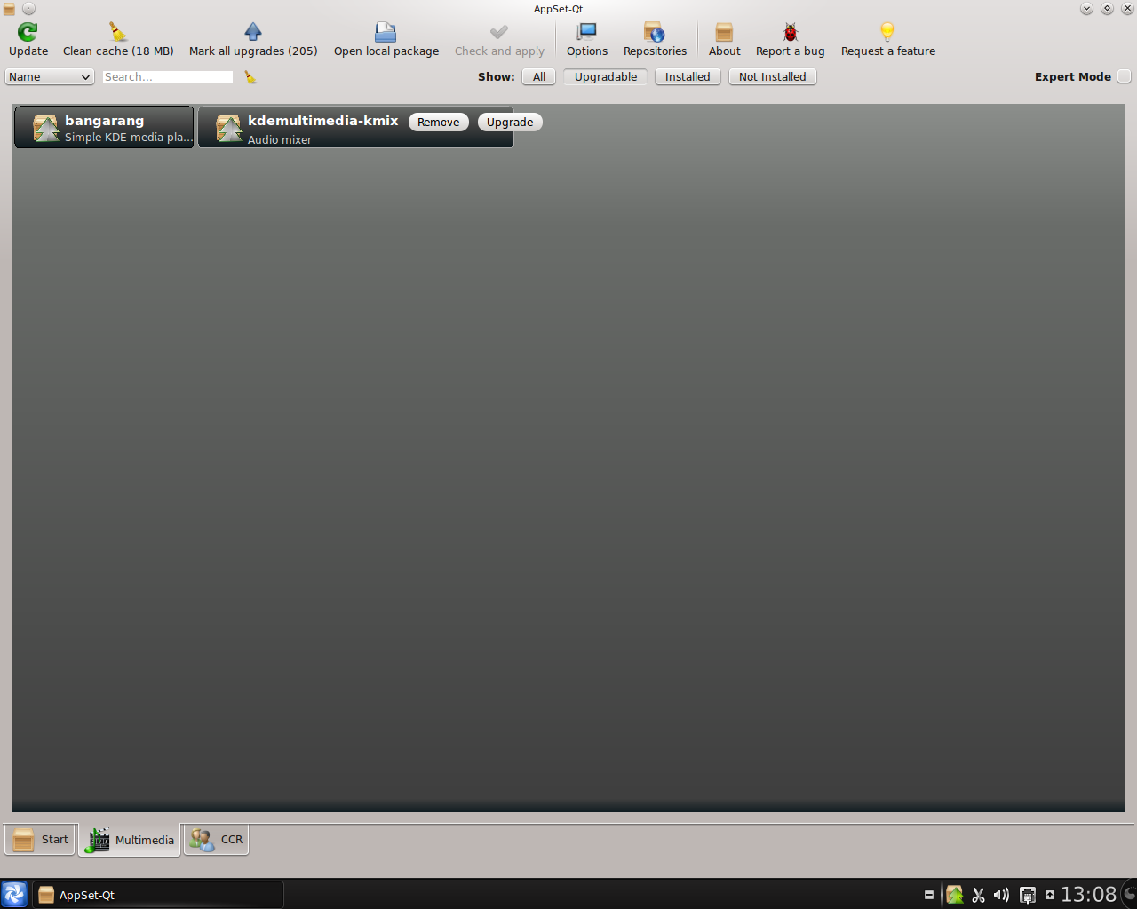Click the 13:08 clock
This screenshot has height=909, width=1137.
click(x=1088, y=895)
